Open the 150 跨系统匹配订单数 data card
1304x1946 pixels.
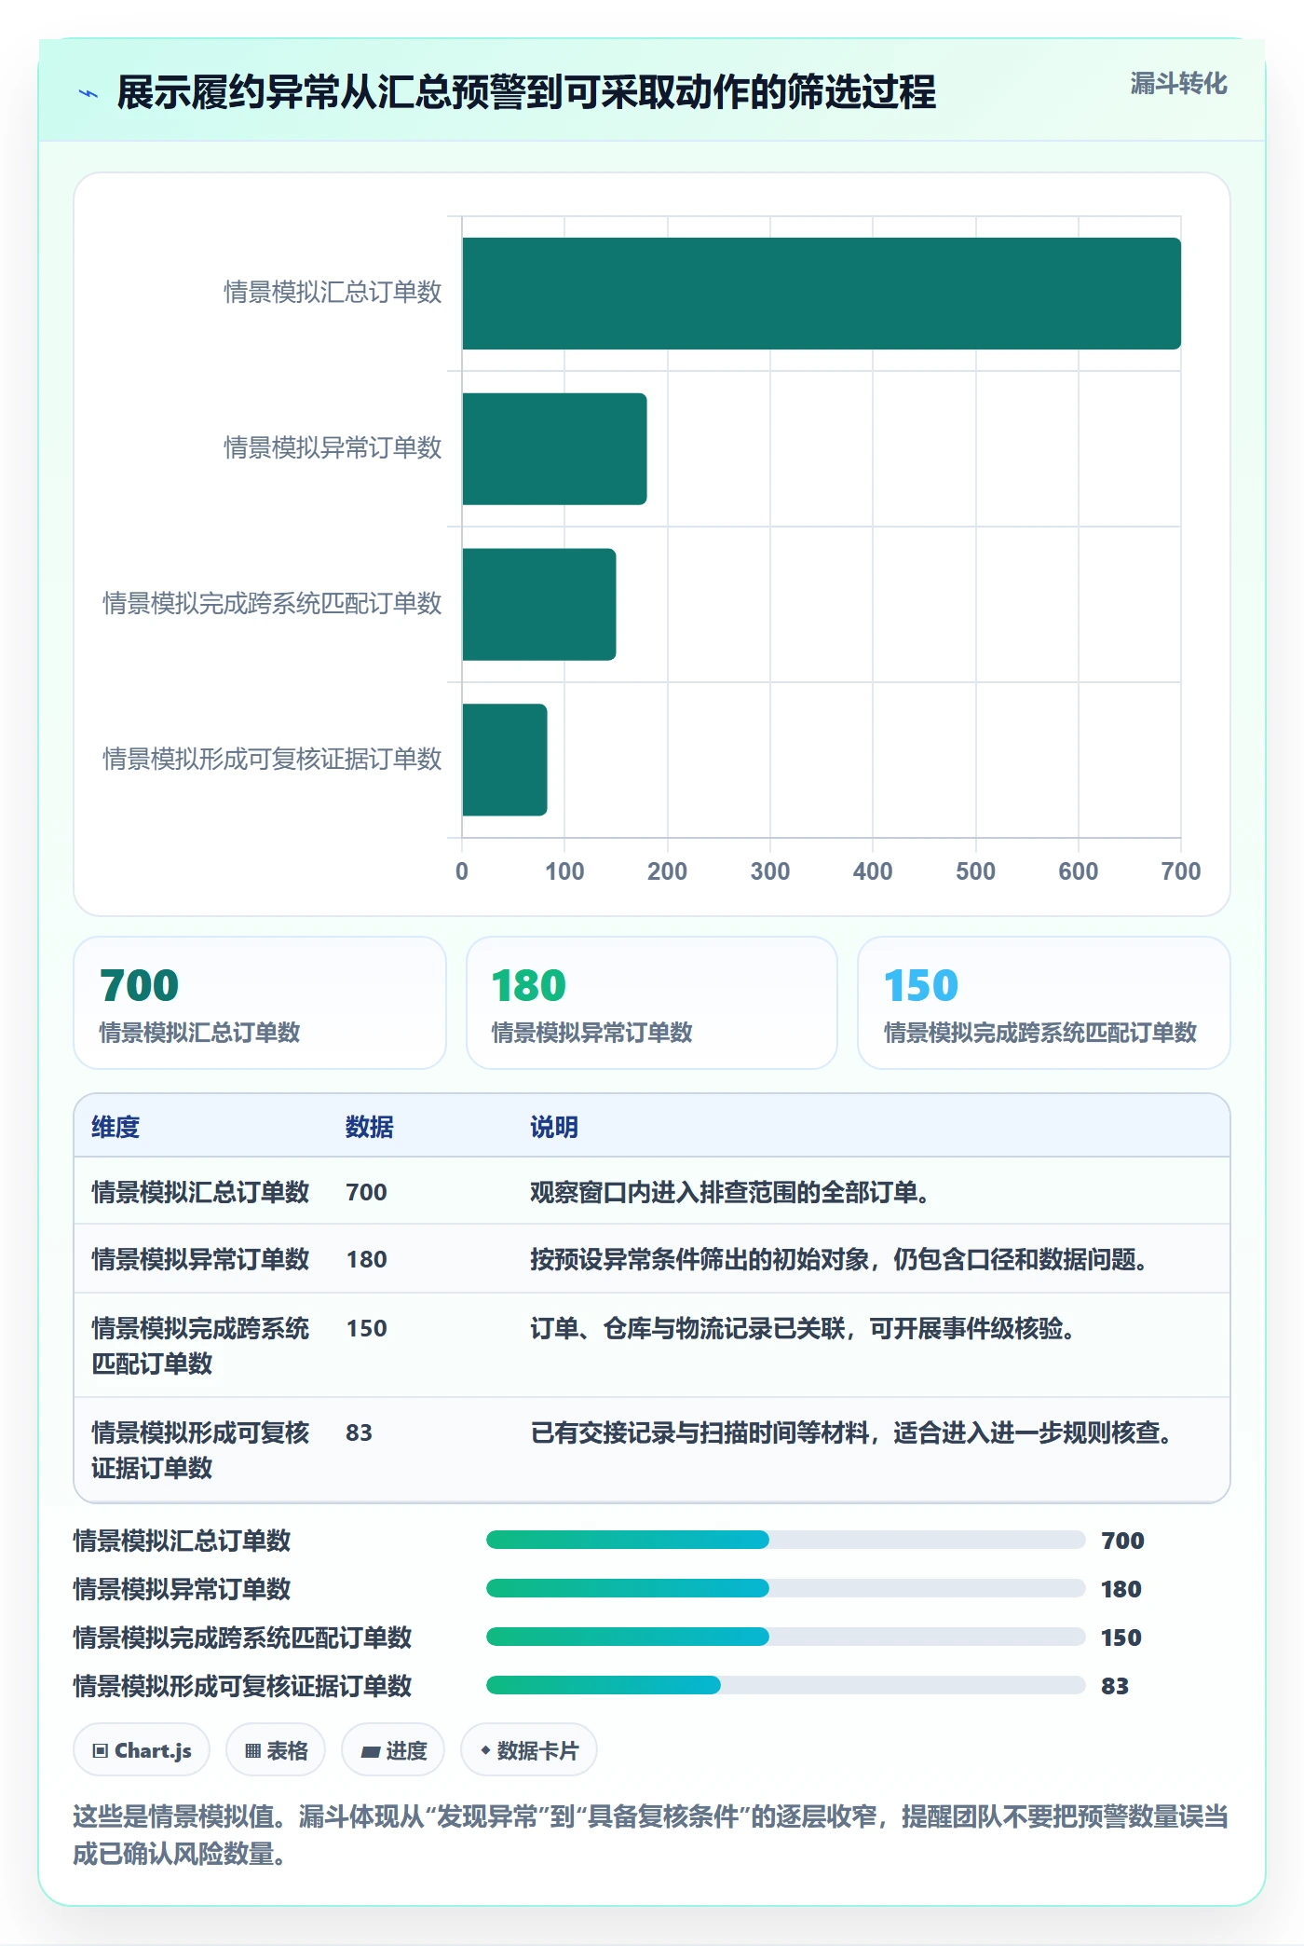(1044, 1003)
